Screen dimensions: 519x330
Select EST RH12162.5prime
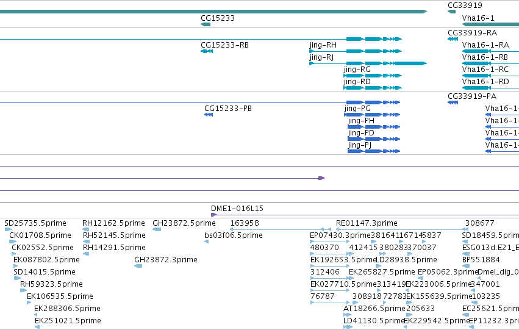tap(113, 223)
